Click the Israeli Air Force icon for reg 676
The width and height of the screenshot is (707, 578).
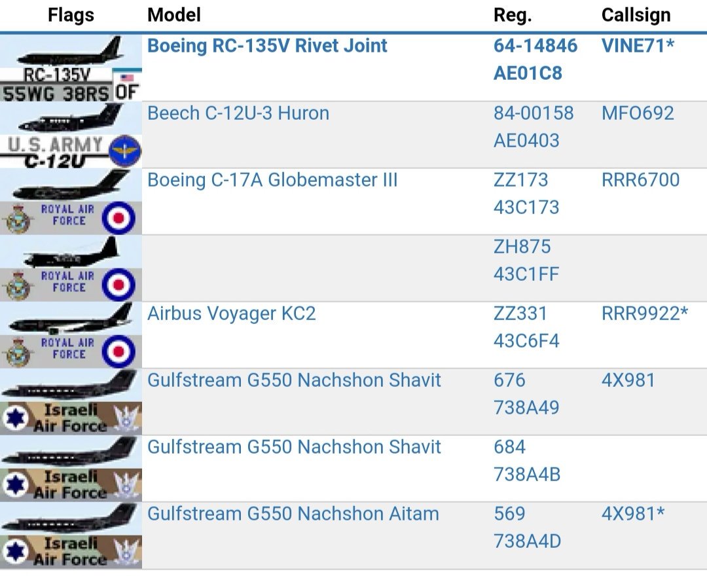tap(71, 401)
